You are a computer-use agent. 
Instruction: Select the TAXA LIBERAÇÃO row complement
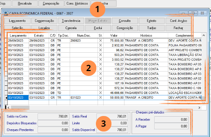(185, 55)
